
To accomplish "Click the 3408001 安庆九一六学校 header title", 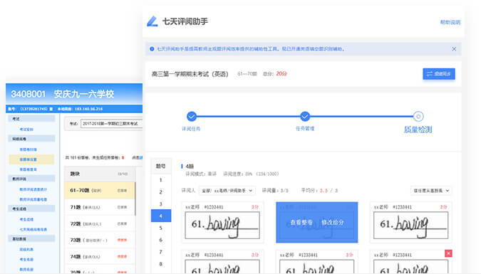I will point(63,94).
